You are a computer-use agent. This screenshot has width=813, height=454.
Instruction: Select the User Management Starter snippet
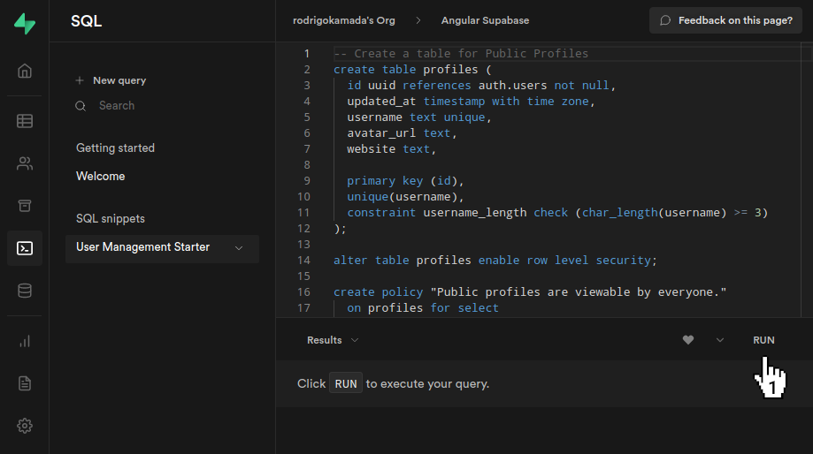143,247
